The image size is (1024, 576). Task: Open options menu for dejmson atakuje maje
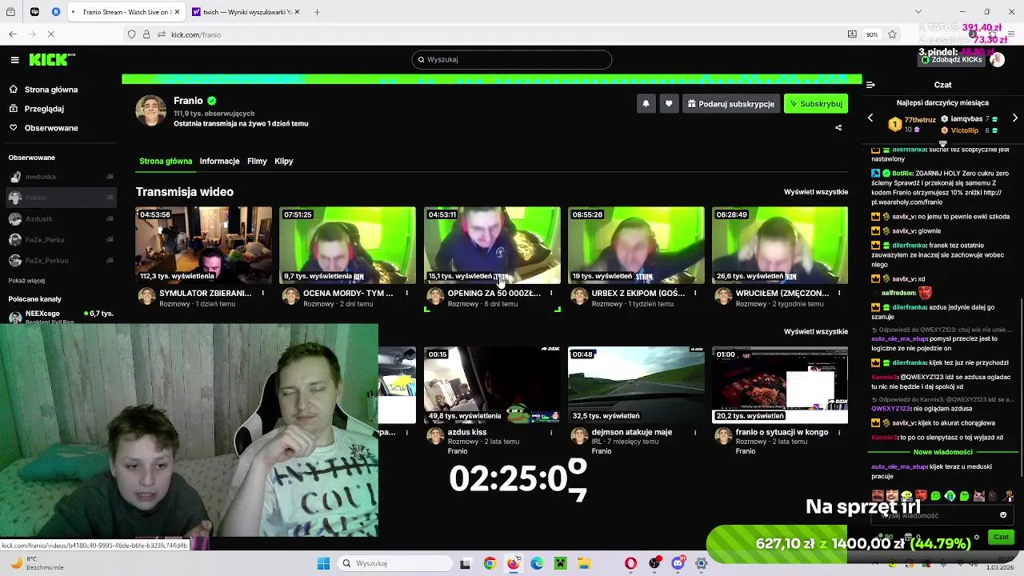[695, 432]
